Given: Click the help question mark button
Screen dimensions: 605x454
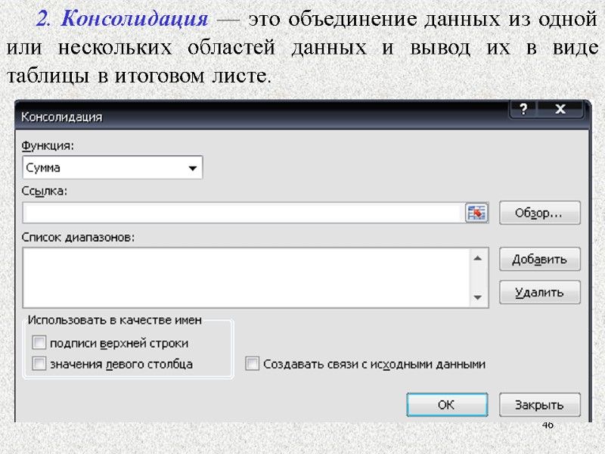Looking at the screenshot, I should pos(523,109).
